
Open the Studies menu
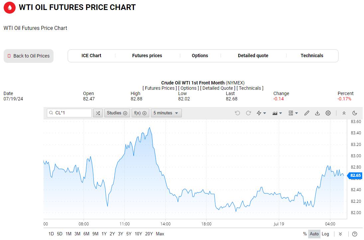[117, 113]
